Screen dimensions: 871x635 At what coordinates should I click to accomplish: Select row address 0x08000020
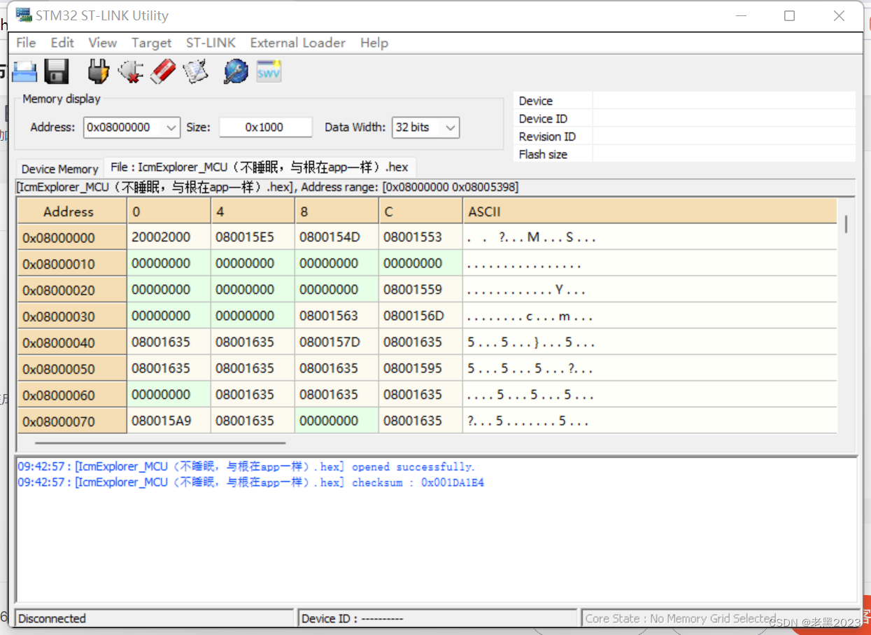pos(72,290)
